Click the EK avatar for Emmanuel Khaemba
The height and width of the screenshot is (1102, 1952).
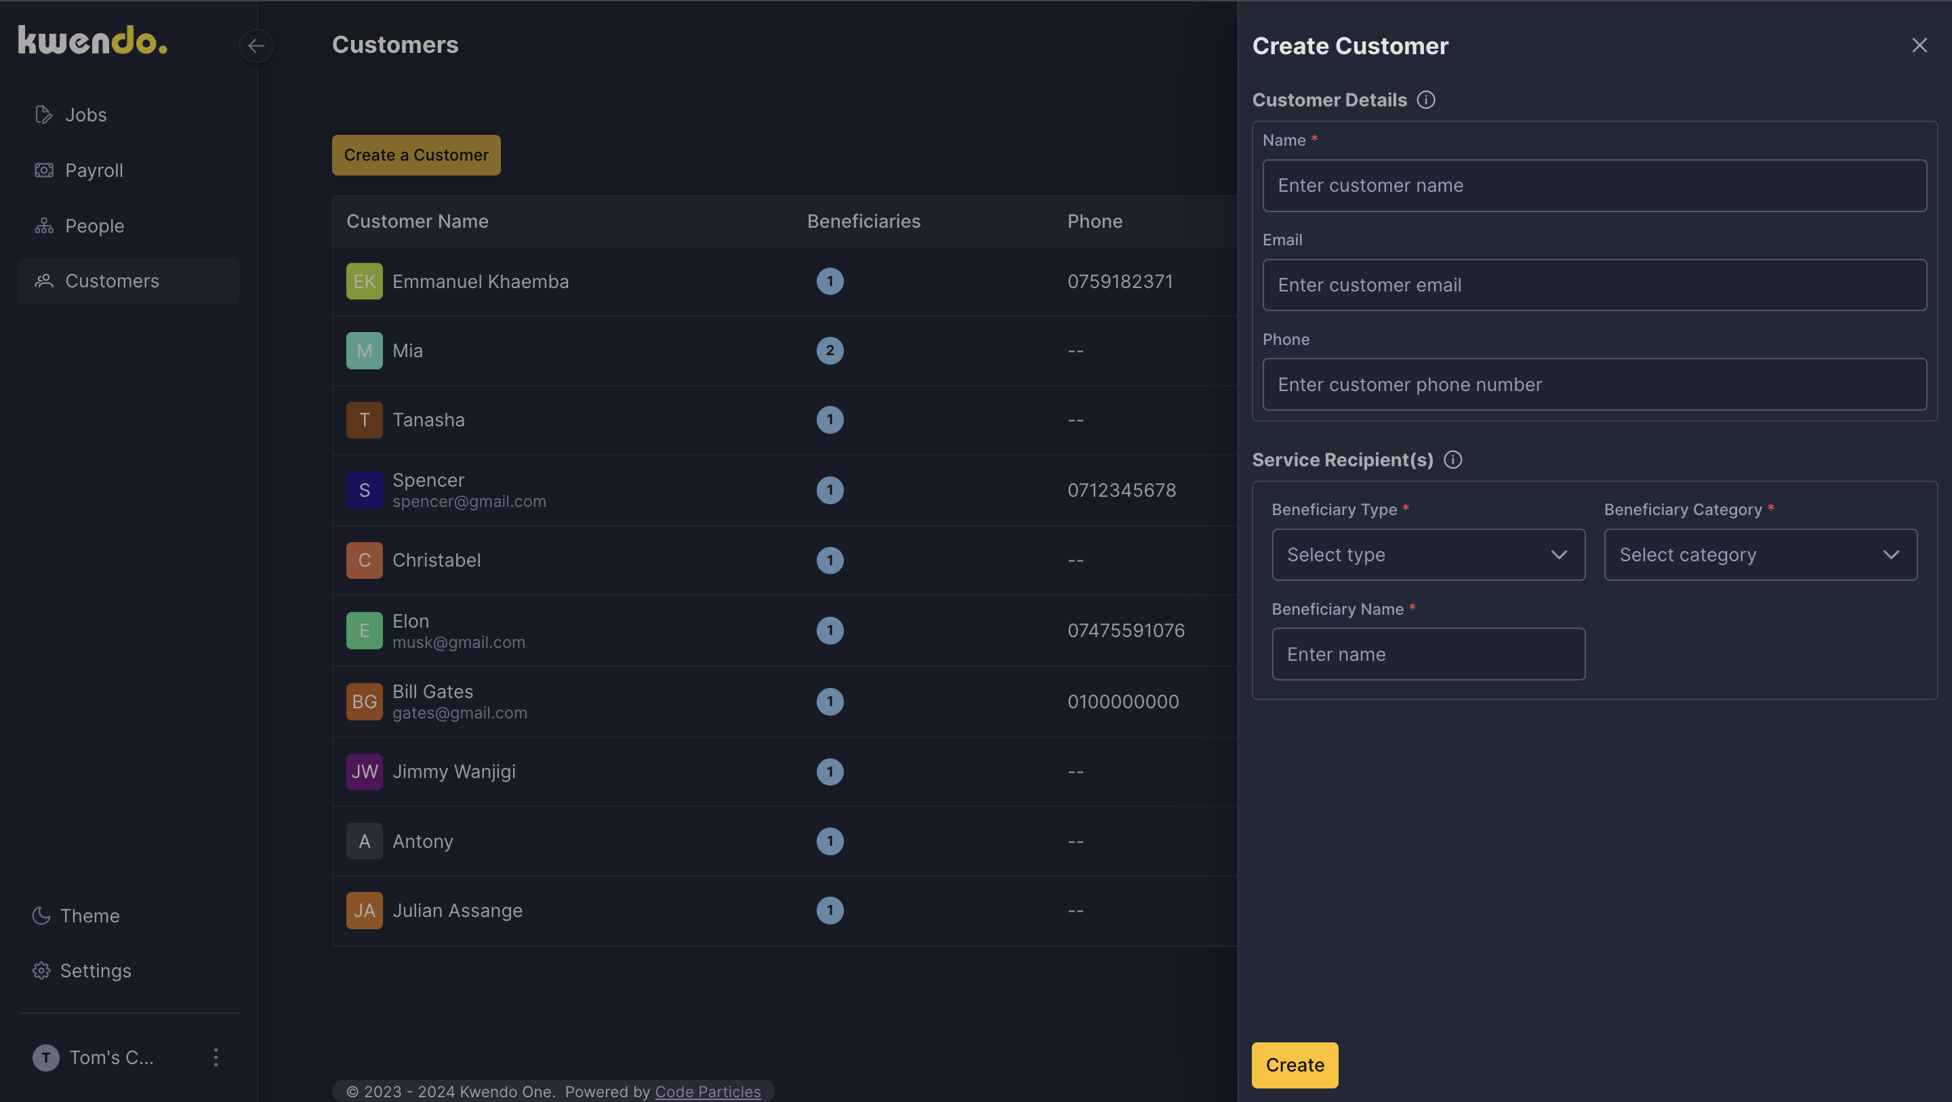[365, 281]
